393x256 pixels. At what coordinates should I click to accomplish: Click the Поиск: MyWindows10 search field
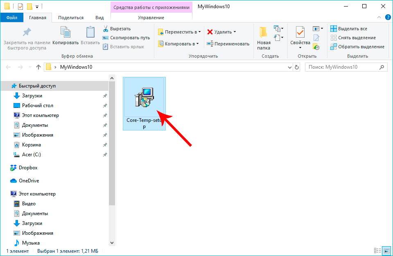[346, 67]
